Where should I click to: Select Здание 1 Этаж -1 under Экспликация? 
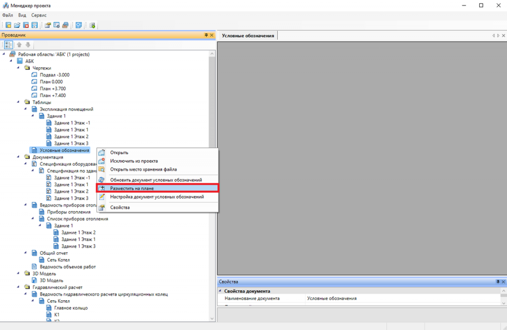click(x=72, y=123)
